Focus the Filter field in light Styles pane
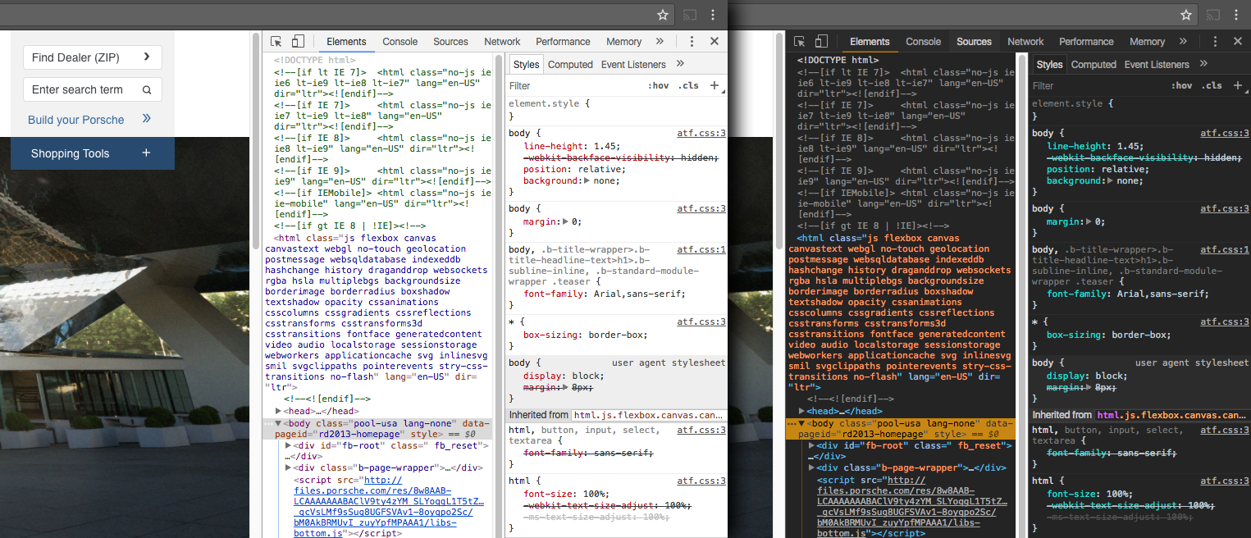The image size is (1251, 538). (x=566, y=85)
